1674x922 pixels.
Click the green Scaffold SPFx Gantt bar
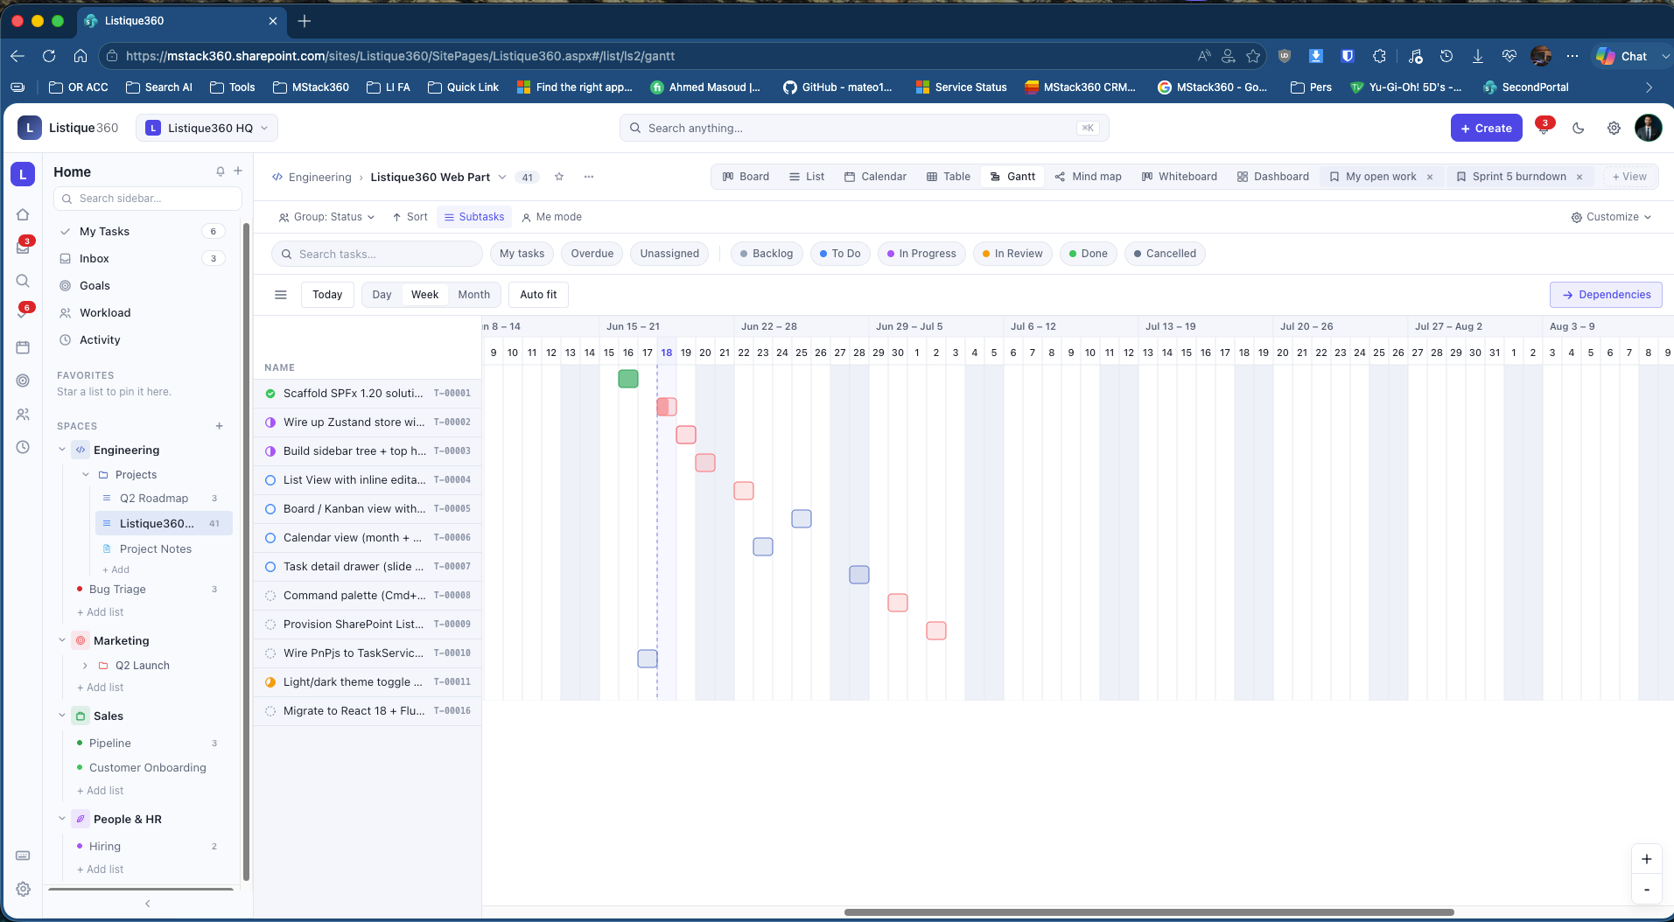coord(628,379)
